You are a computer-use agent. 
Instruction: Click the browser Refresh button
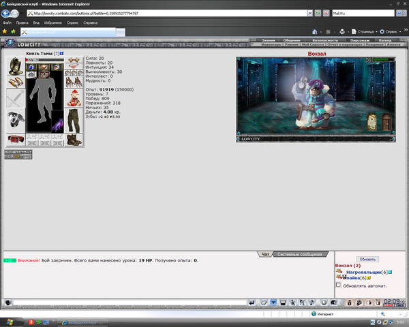318,13
